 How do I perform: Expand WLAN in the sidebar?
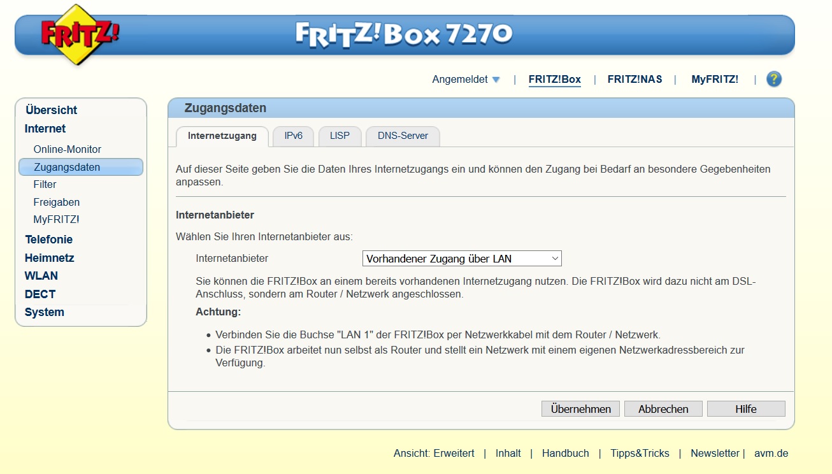41,276
